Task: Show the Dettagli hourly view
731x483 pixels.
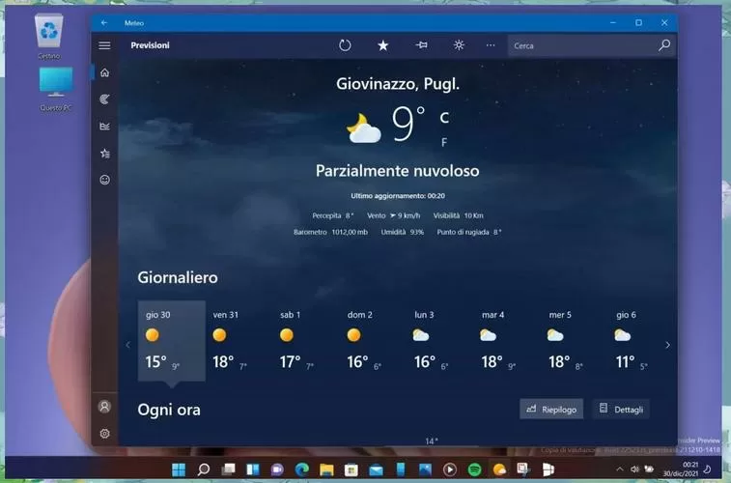Action: click(x=621, y=410)
